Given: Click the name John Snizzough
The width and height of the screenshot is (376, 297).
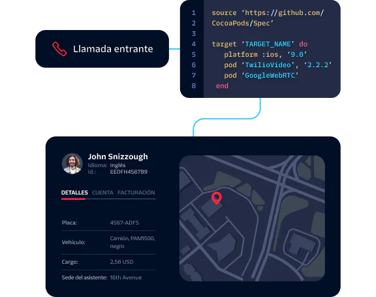Looking at the screenshot, I should (x=117, y=157).
